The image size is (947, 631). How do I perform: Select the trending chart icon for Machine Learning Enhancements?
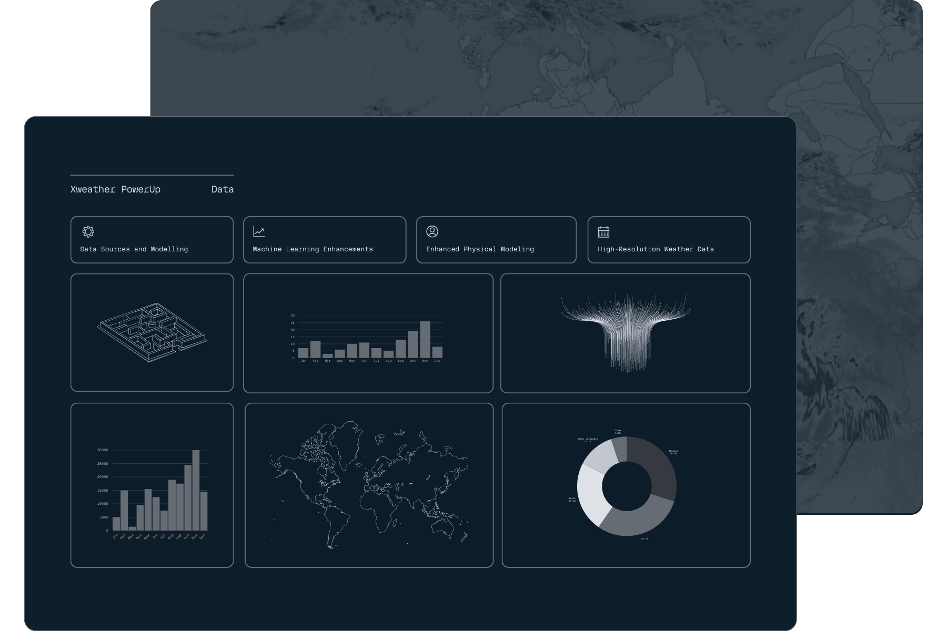pos(259,231)
